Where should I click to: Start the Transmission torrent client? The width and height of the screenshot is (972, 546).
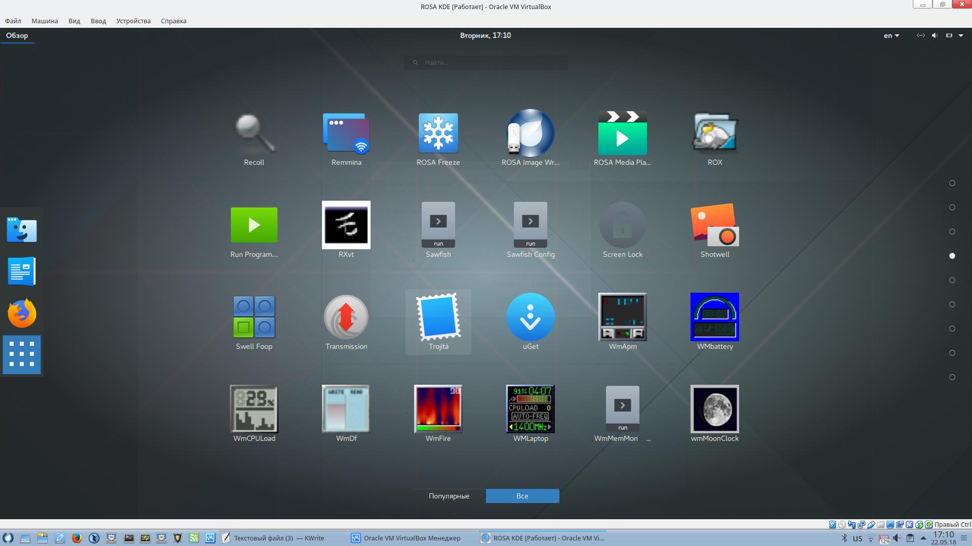coord(346,317)
